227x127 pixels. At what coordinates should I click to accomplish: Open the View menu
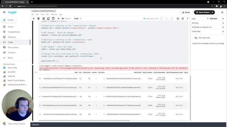click(43, 14)
